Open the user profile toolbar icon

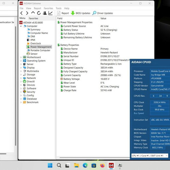coord(45,13)
